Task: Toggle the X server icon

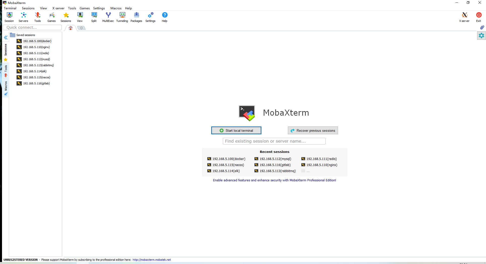Action: pos(465,17)
